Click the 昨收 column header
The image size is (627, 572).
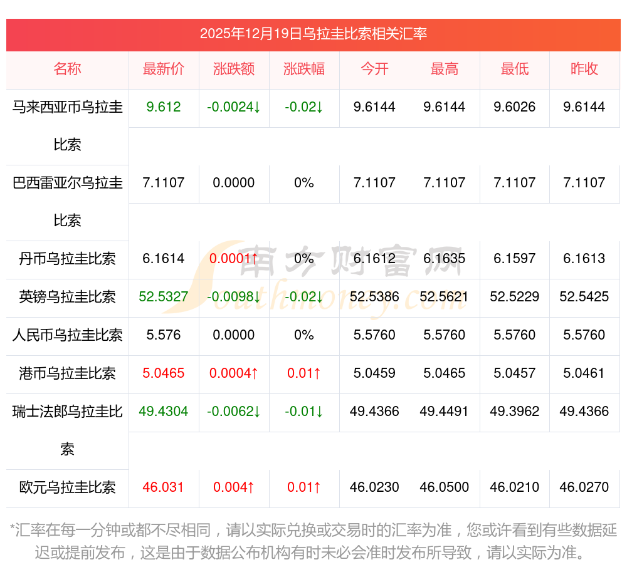(584, 69)
